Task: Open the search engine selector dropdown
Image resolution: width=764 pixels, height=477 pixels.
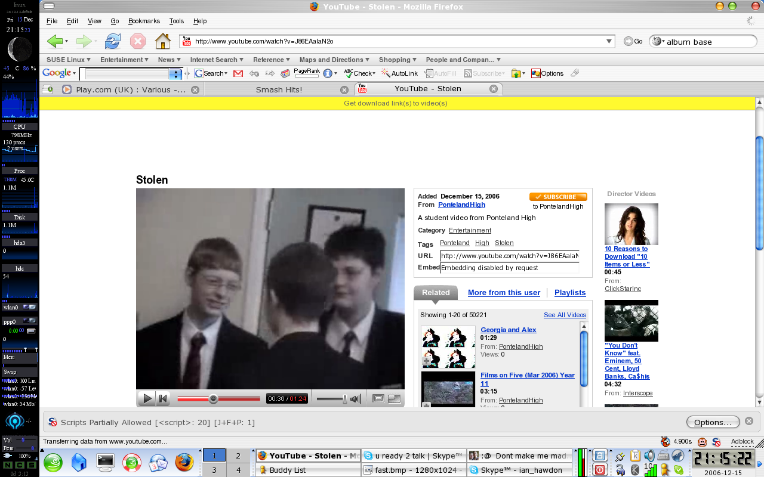Action: (660, 42)
